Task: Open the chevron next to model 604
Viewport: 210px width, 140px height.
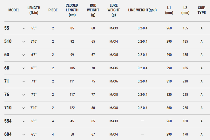Action: tap(24, 135)
